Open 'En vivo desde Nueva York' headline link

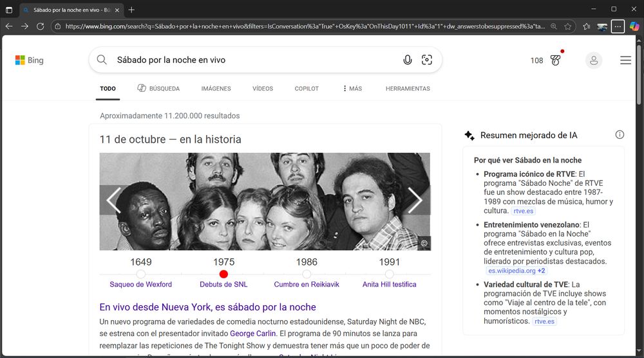207,307
